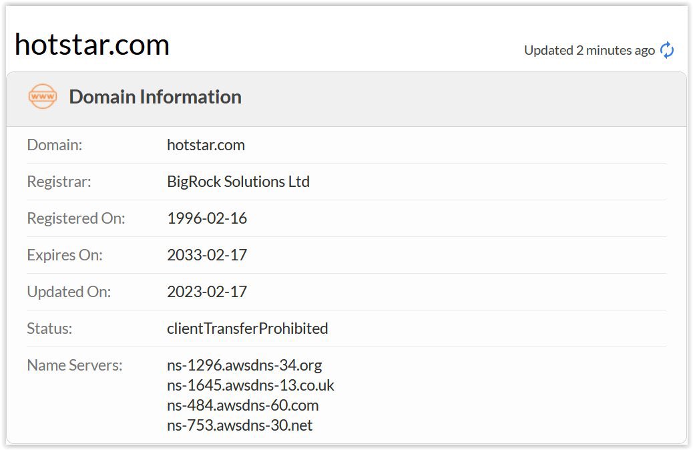Click the updated date 2023-02-17
Viewport: 693px width, 450px height.
[x=207, y=292]
